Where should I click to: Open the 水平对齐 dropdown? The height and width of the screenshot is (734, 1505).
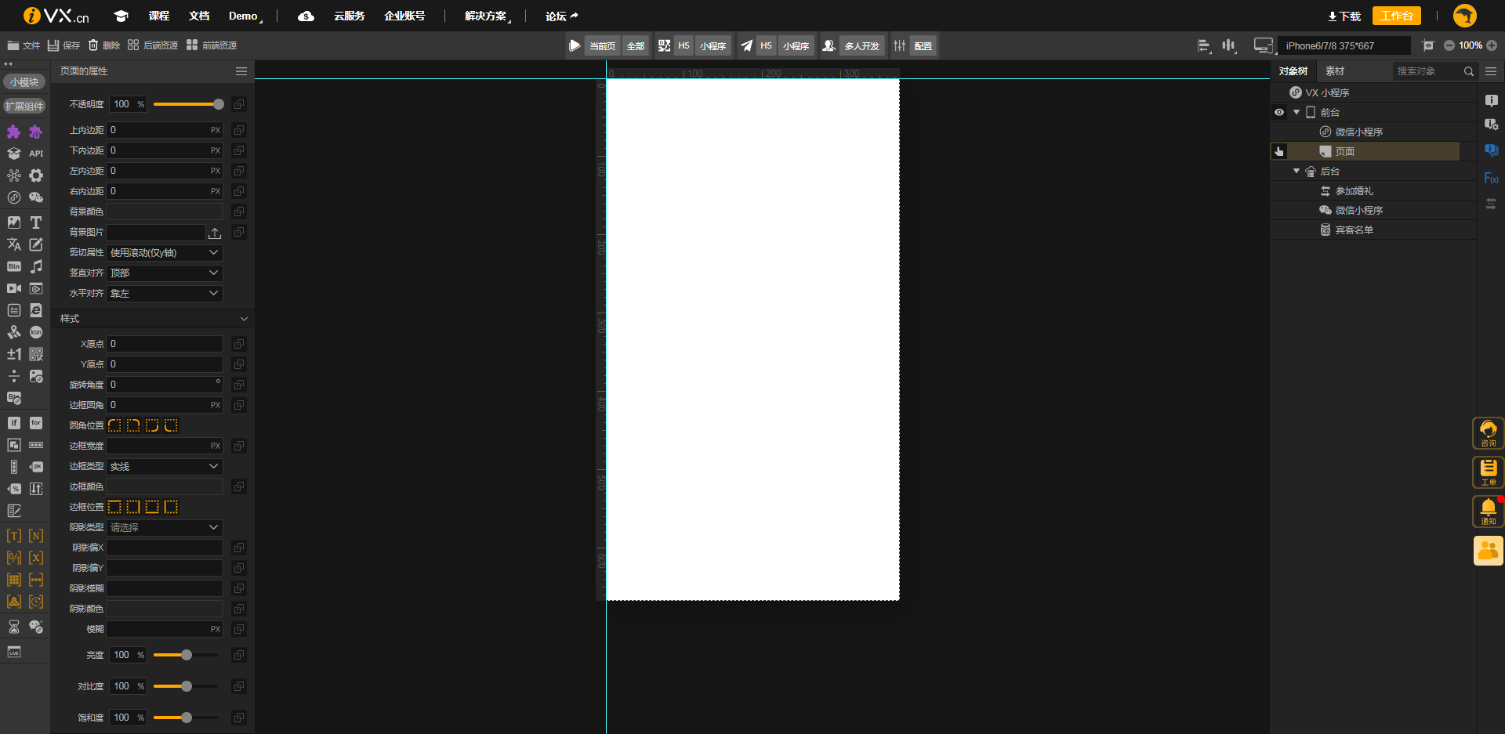click(x=165, y=293)
